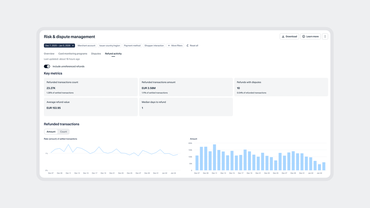Click the tallest Dec 11 bar in Amount chart
Viewport: 370px width, 208px height.
point(214,157)
